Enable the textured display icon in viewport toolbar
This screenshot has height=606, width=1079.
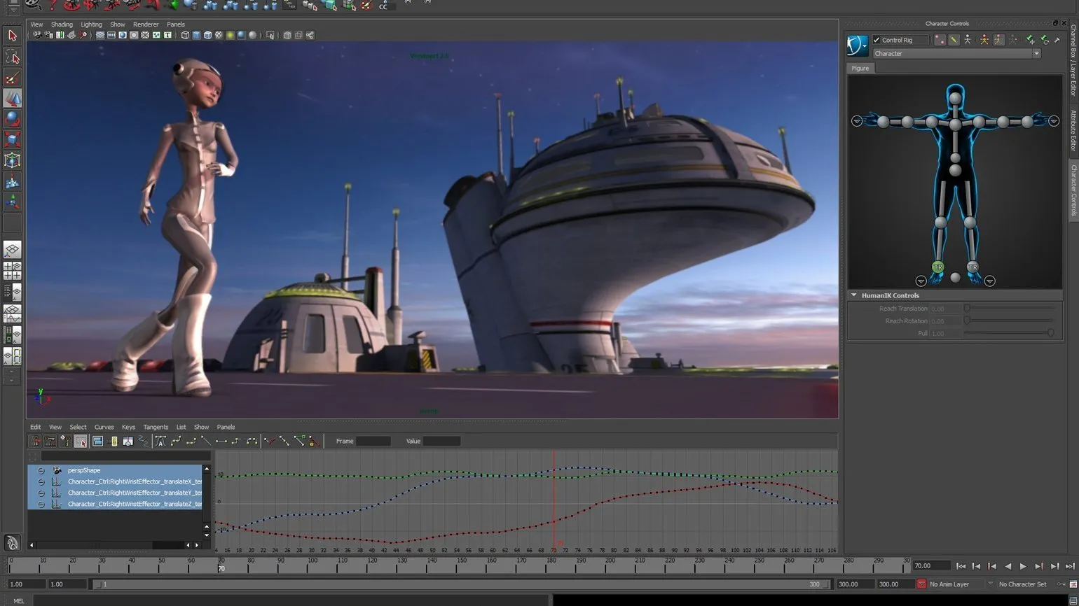point(219,35)
